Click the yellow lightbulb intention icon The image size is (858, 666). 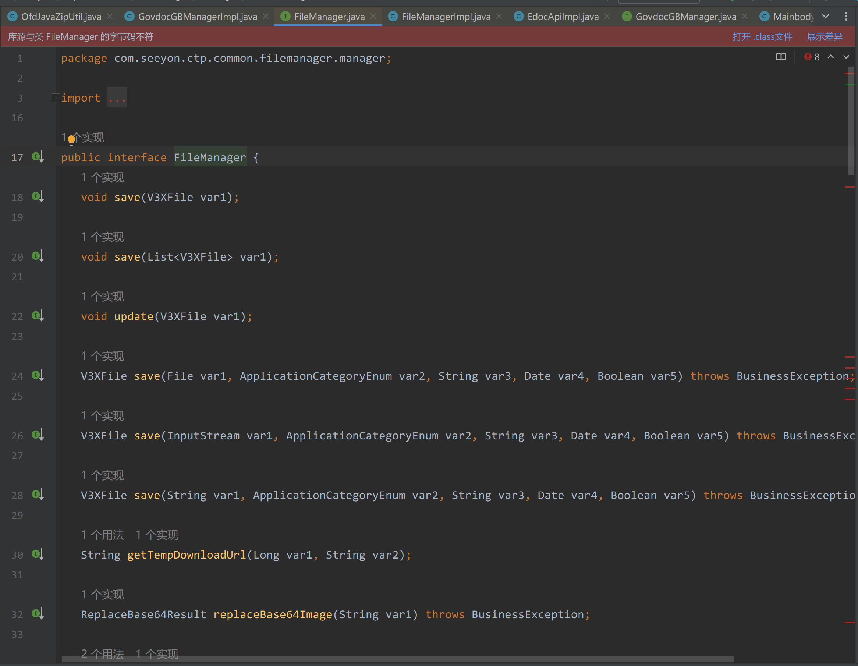coord(71,139)
